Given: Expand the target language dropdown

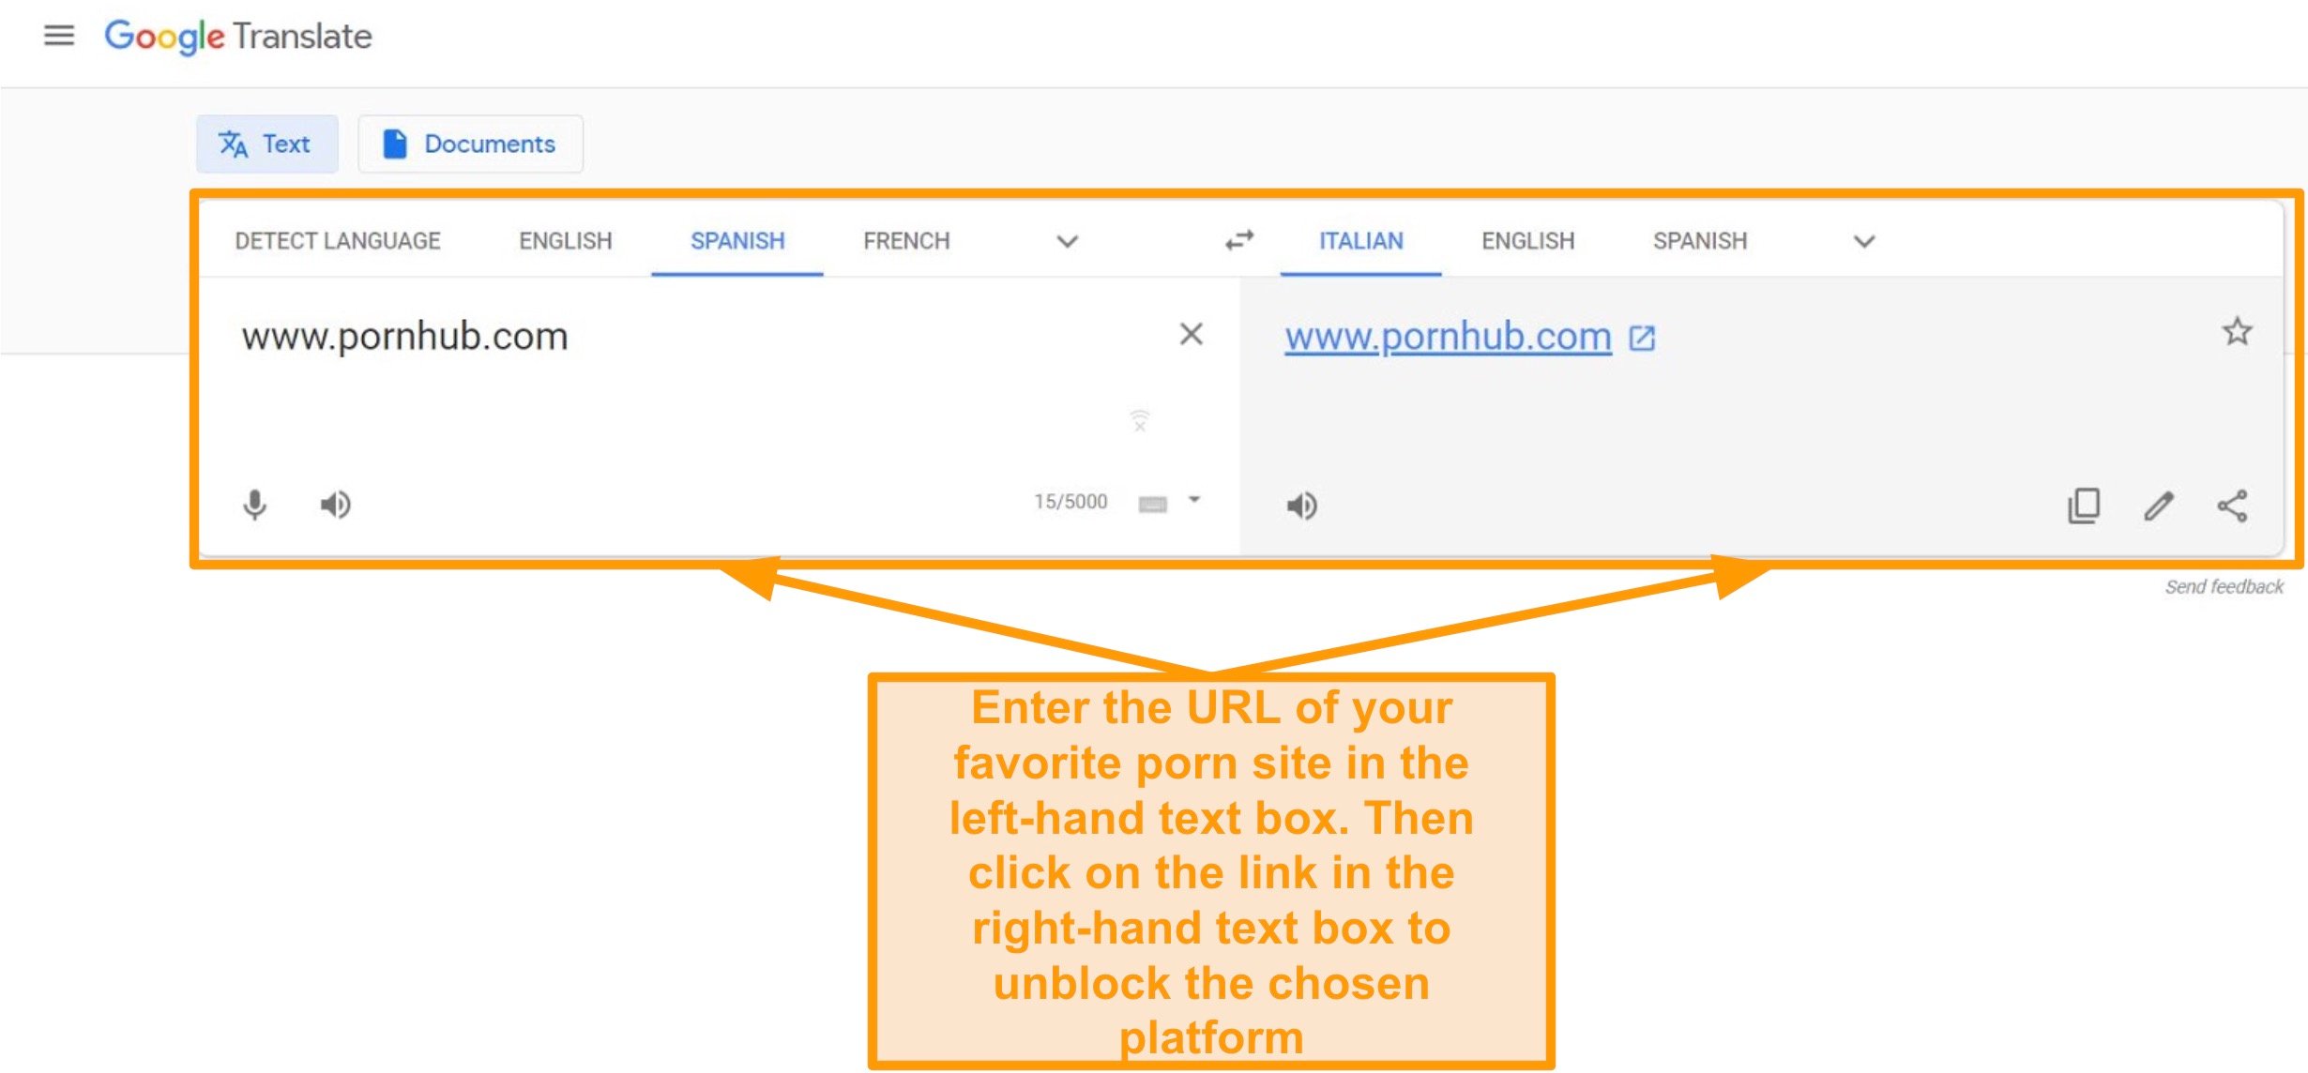Looking at the screenshot, I should (x=1863, y=238).
